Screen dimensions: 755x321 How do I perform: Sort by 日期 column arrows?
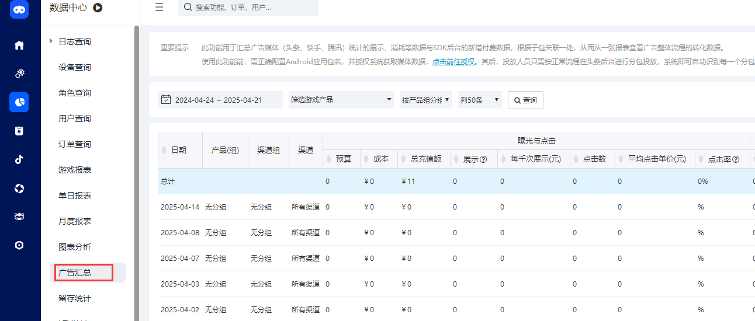[x=164, y=150]
